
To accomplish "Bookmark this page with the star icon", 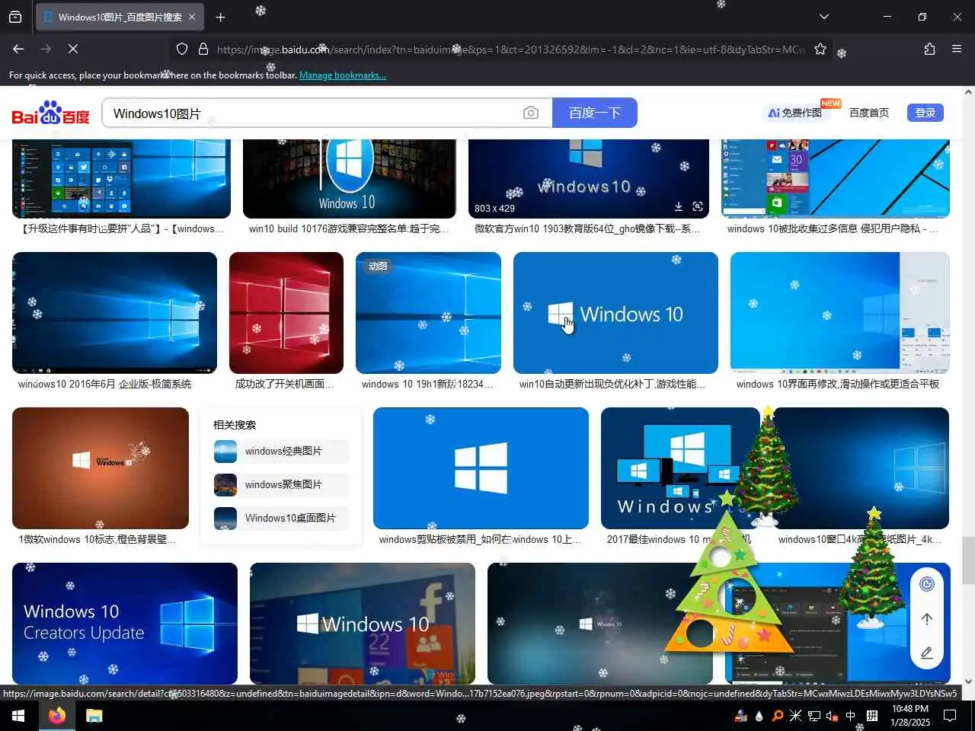I will 820,49.
